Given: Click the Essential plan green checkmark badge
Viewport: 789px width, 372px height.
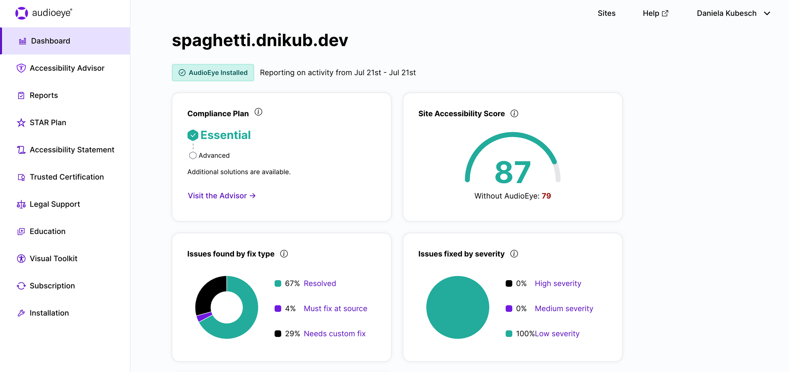Looking at the screenshot, I should coord(193,135).
